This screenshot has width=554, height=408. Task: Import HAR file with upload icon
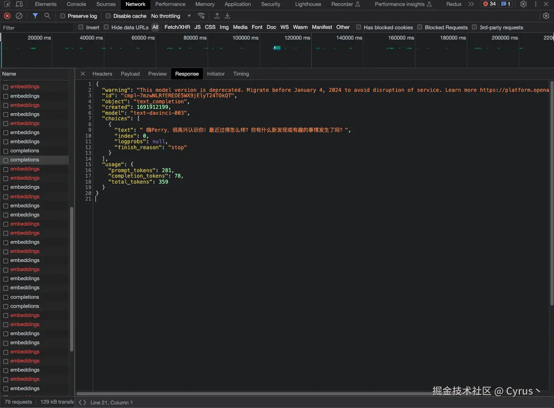point(217,16)
